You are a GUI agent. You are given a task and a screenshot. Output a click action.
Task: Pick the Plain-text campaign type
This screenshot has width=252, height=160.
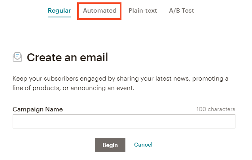coord(143,11)
